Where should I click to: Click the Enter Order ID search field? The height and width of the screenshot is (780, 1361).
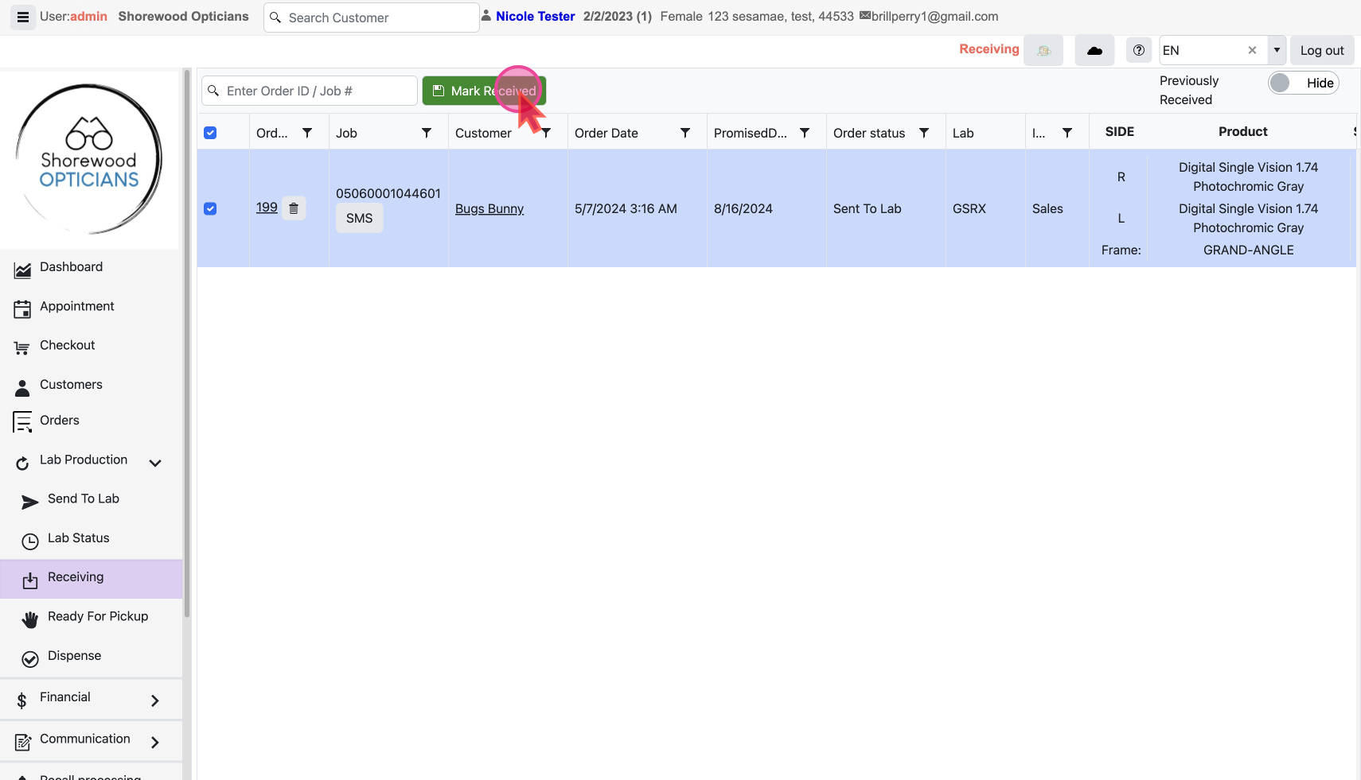pos(316,91)
